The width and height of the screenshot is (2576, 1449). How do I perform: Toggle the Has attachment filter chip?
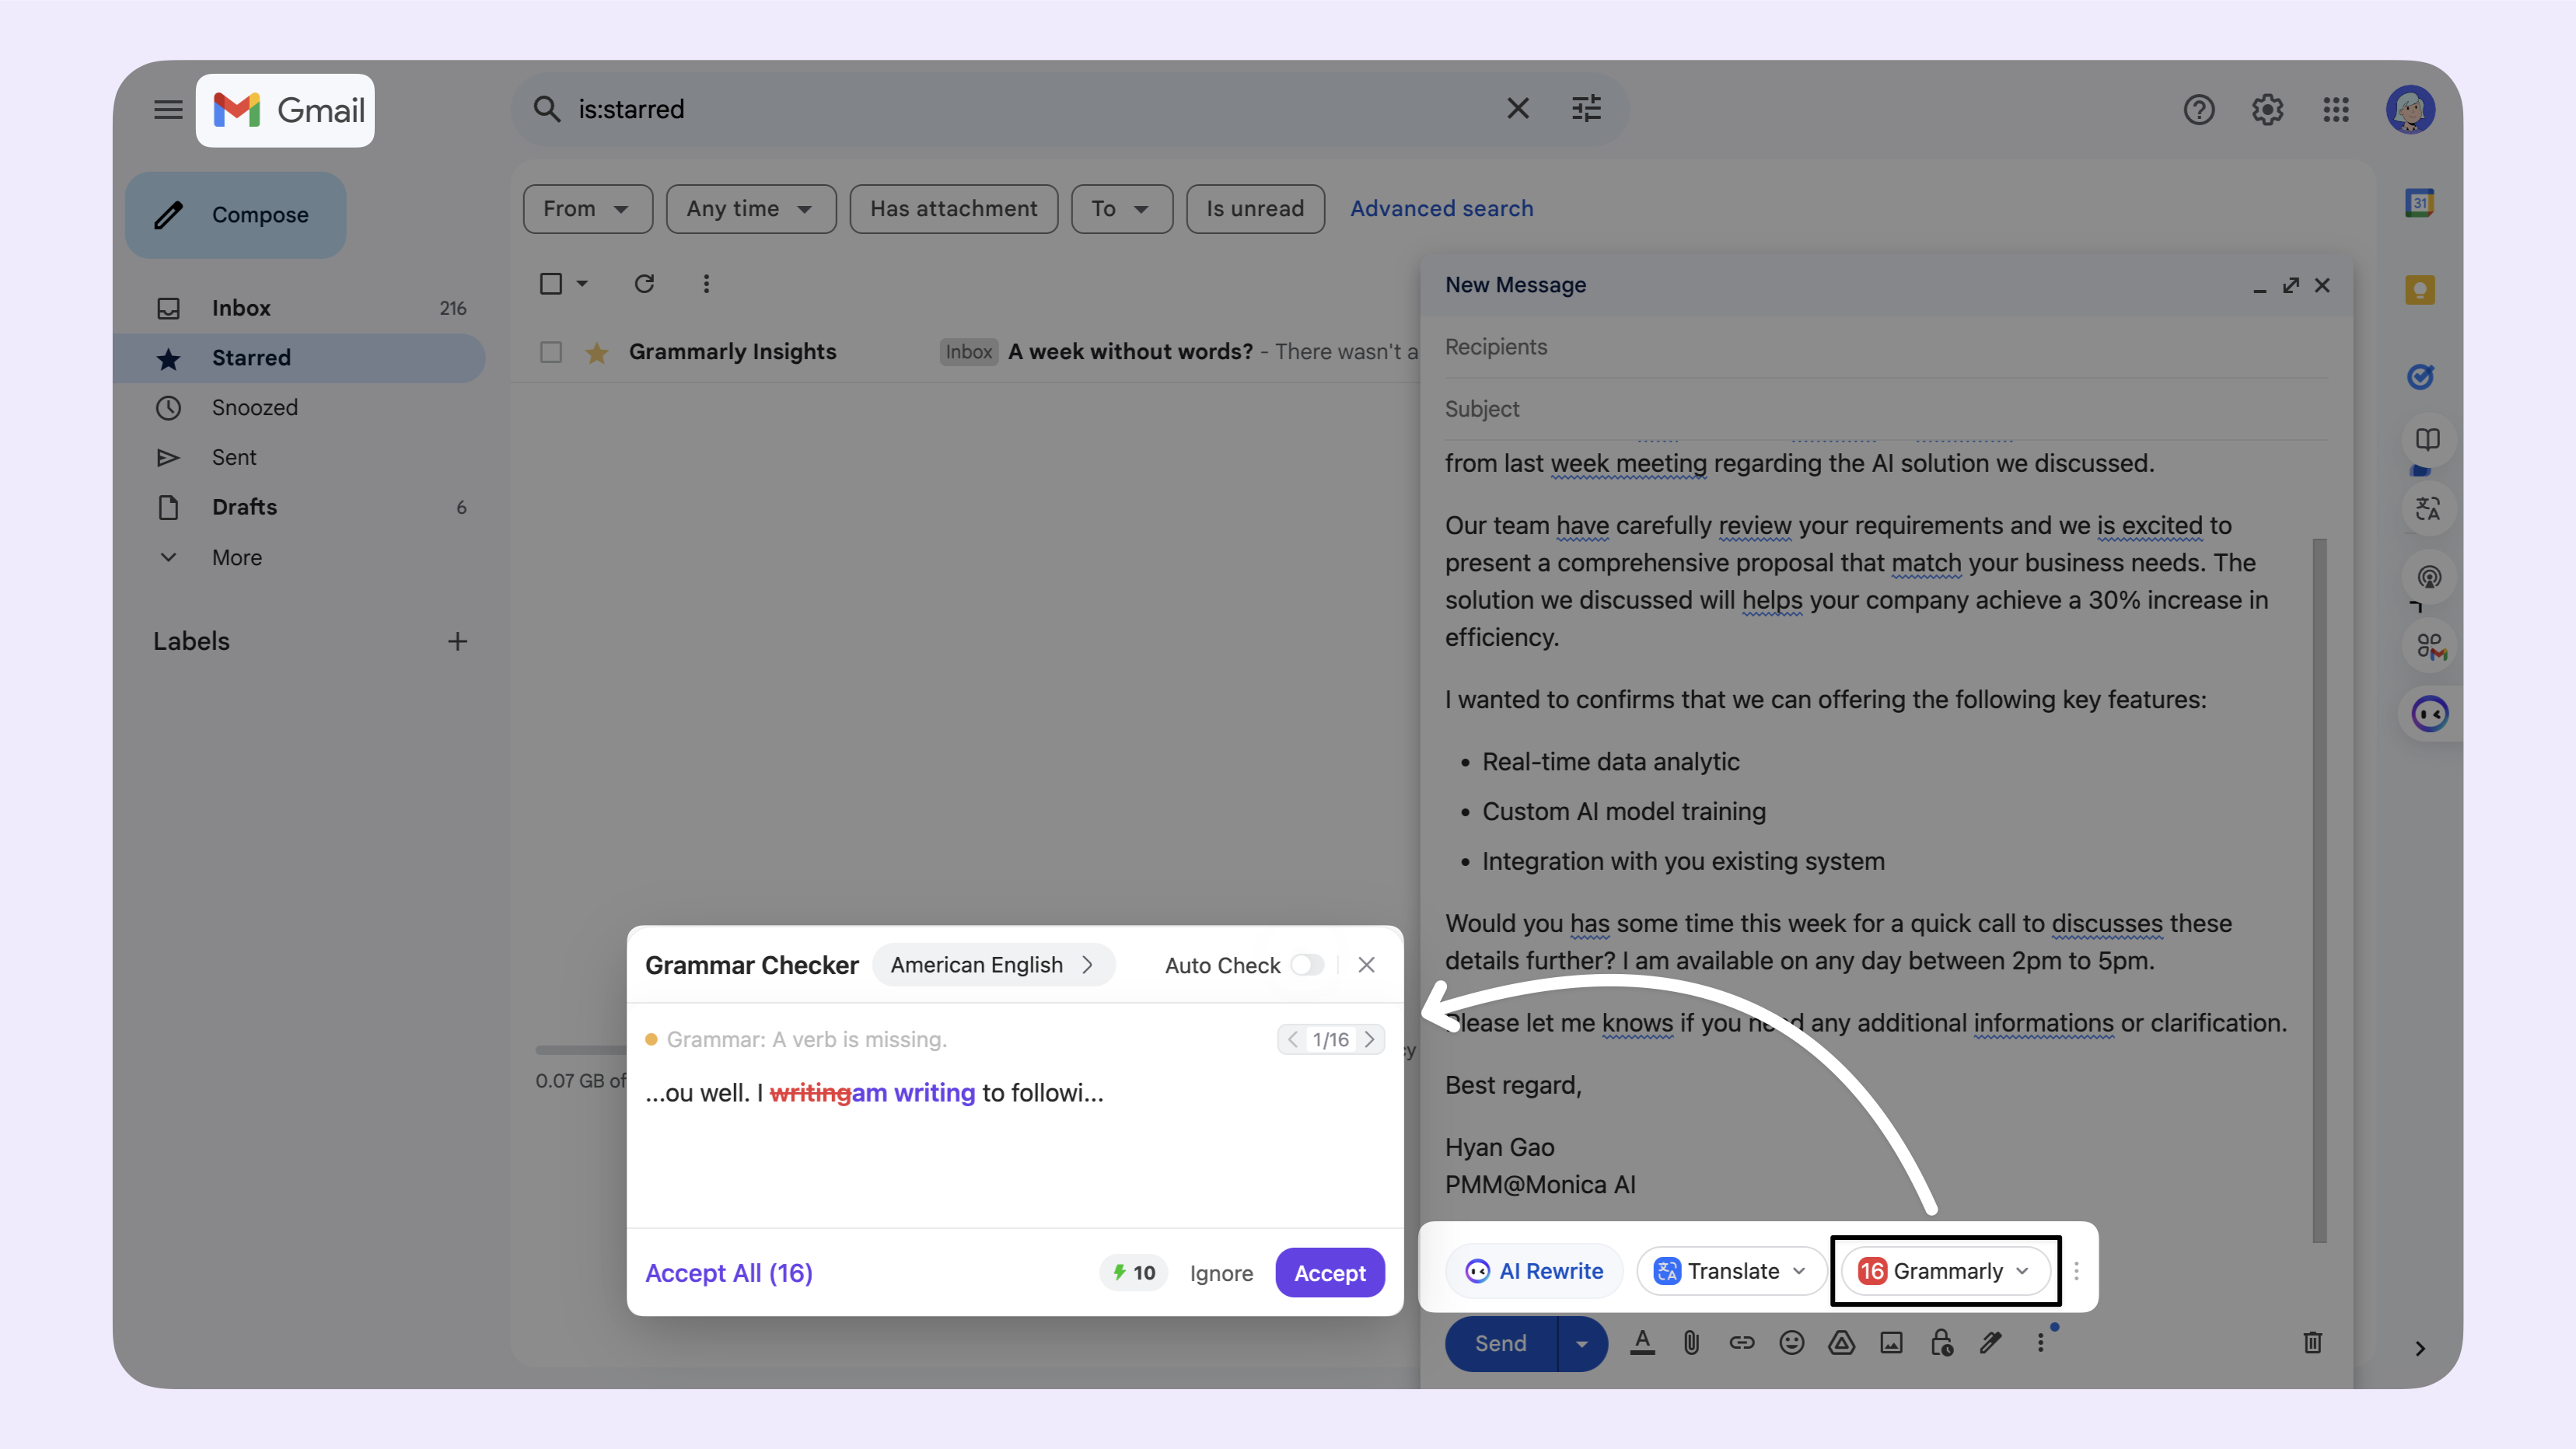954,209
